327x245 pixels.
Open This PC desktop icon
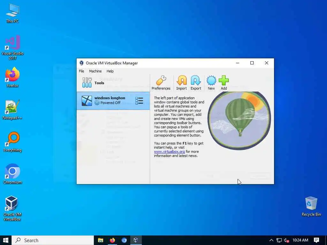[x=12, y=13]
